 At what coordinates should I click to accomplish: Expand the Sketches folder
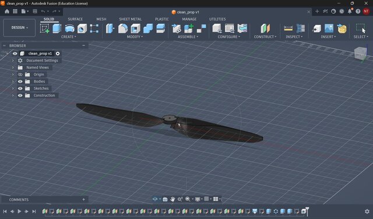[13, 89]
